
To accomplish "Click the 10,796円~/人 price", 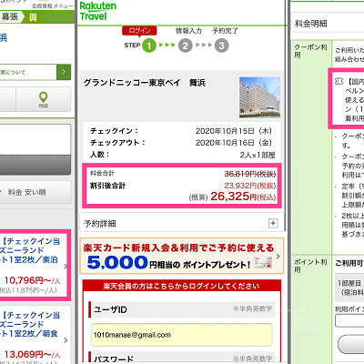I will (32, 280).
